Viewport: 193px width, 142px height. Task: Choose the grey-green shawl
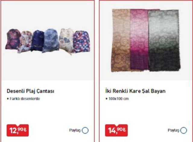click(164, 40)
